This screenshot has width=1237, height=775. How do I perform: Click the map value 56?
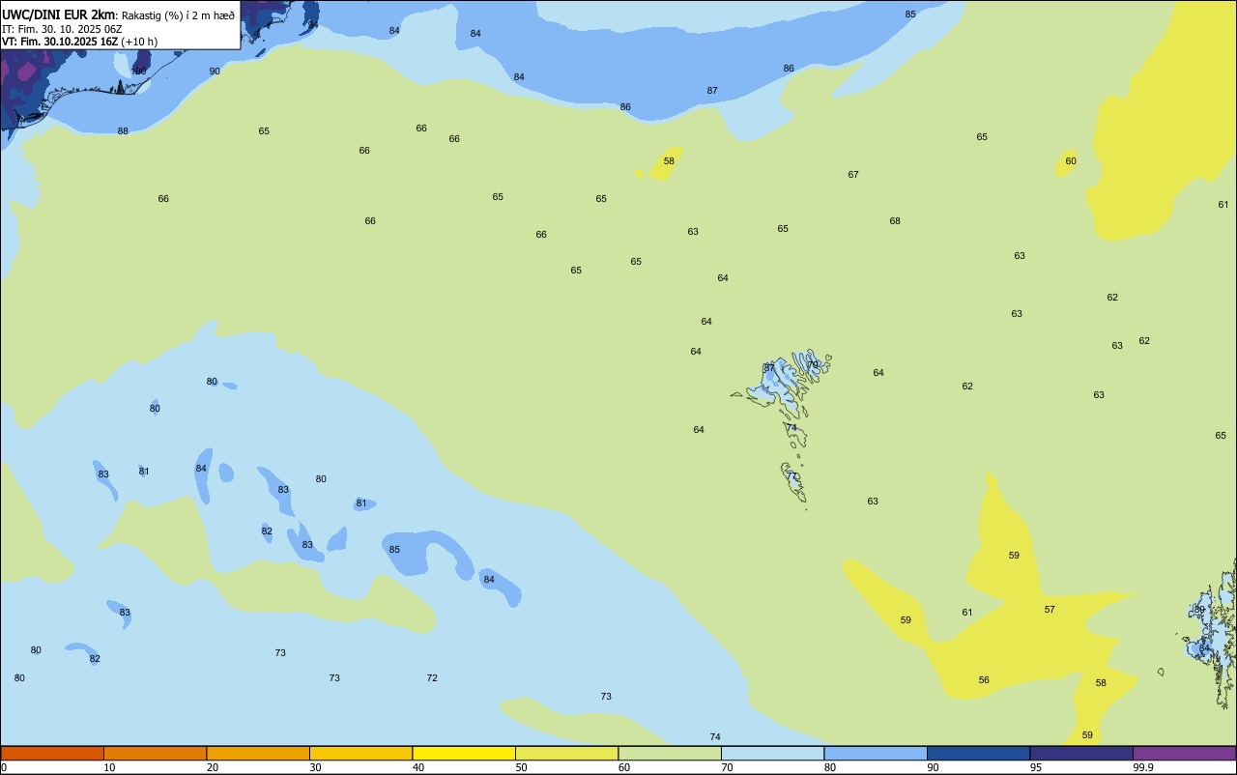click(x=984, y=680)
